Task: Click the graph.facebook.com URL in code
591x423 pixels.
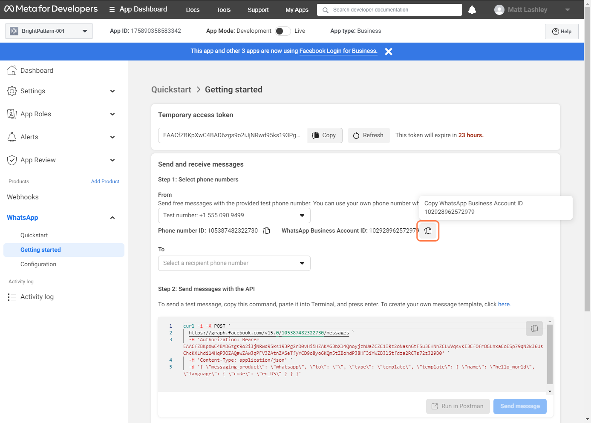Action: pos(269,333)
